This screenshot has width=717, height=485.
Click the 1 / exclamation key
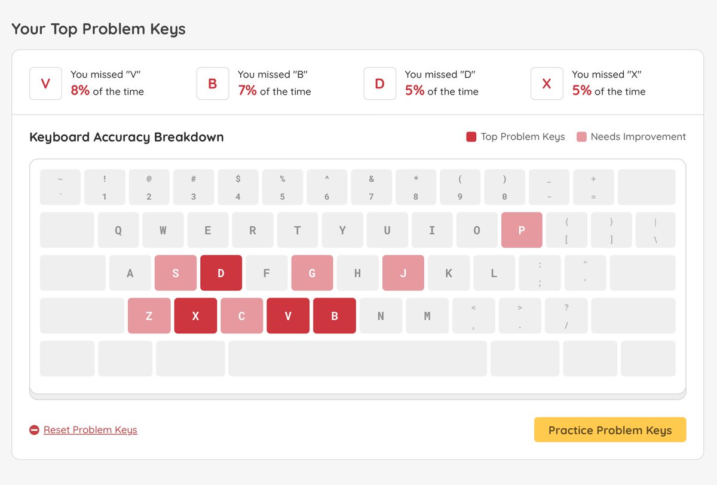click(105, 187)
